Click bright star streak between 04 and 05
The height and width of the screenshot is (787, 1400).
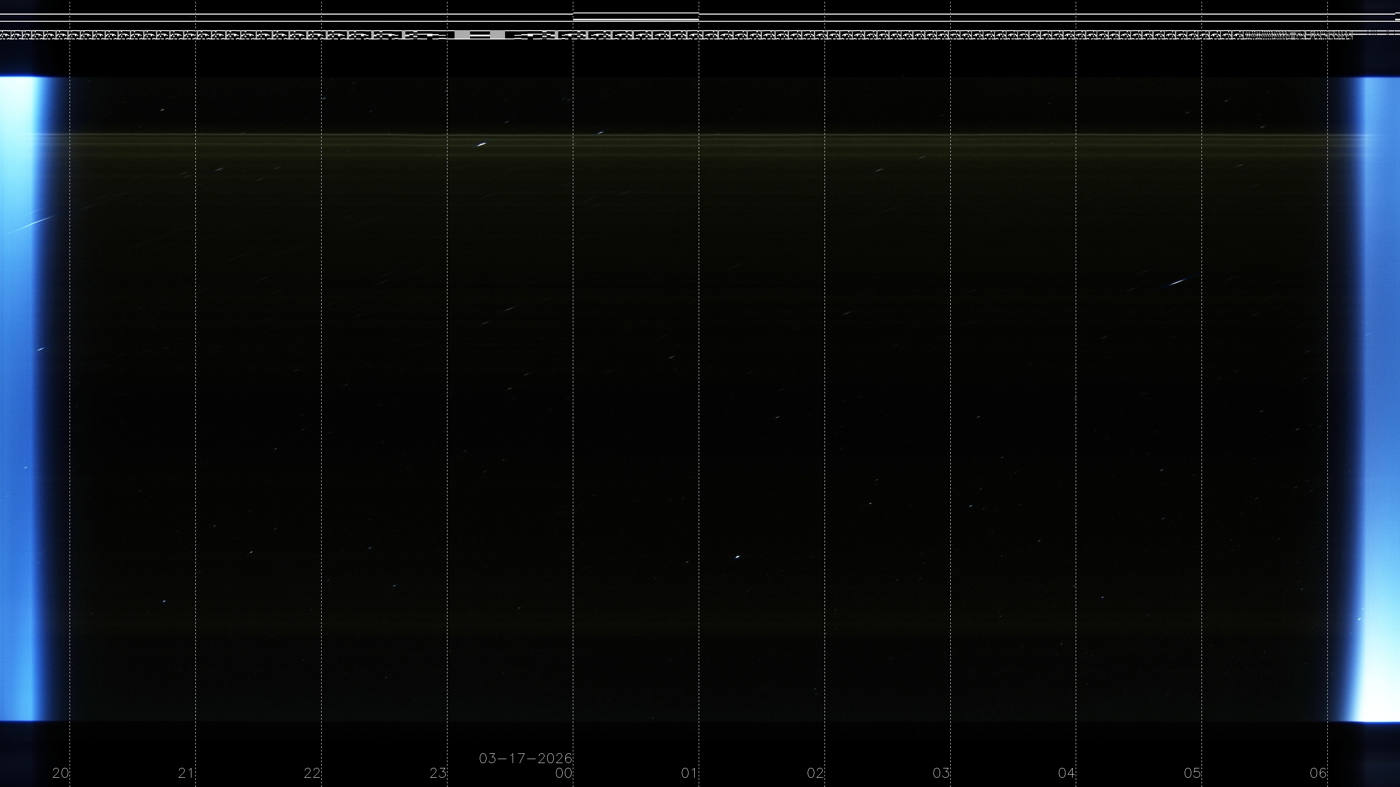tap(1177, 282)
